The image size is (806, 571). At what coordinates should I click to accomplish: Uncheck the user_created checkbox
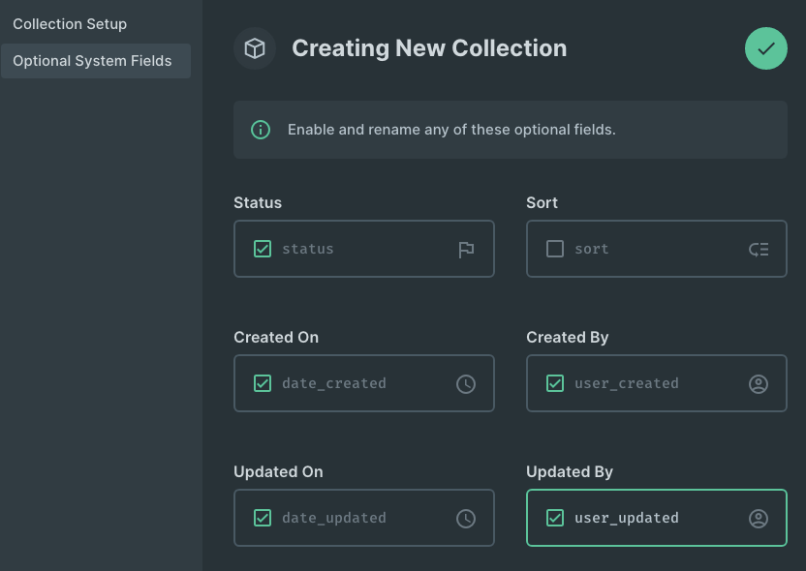(555, 383)
